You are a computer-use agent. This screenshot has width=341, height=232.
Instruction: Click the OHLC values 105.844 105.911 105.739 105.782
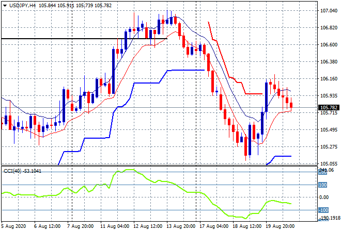(75, 6)
